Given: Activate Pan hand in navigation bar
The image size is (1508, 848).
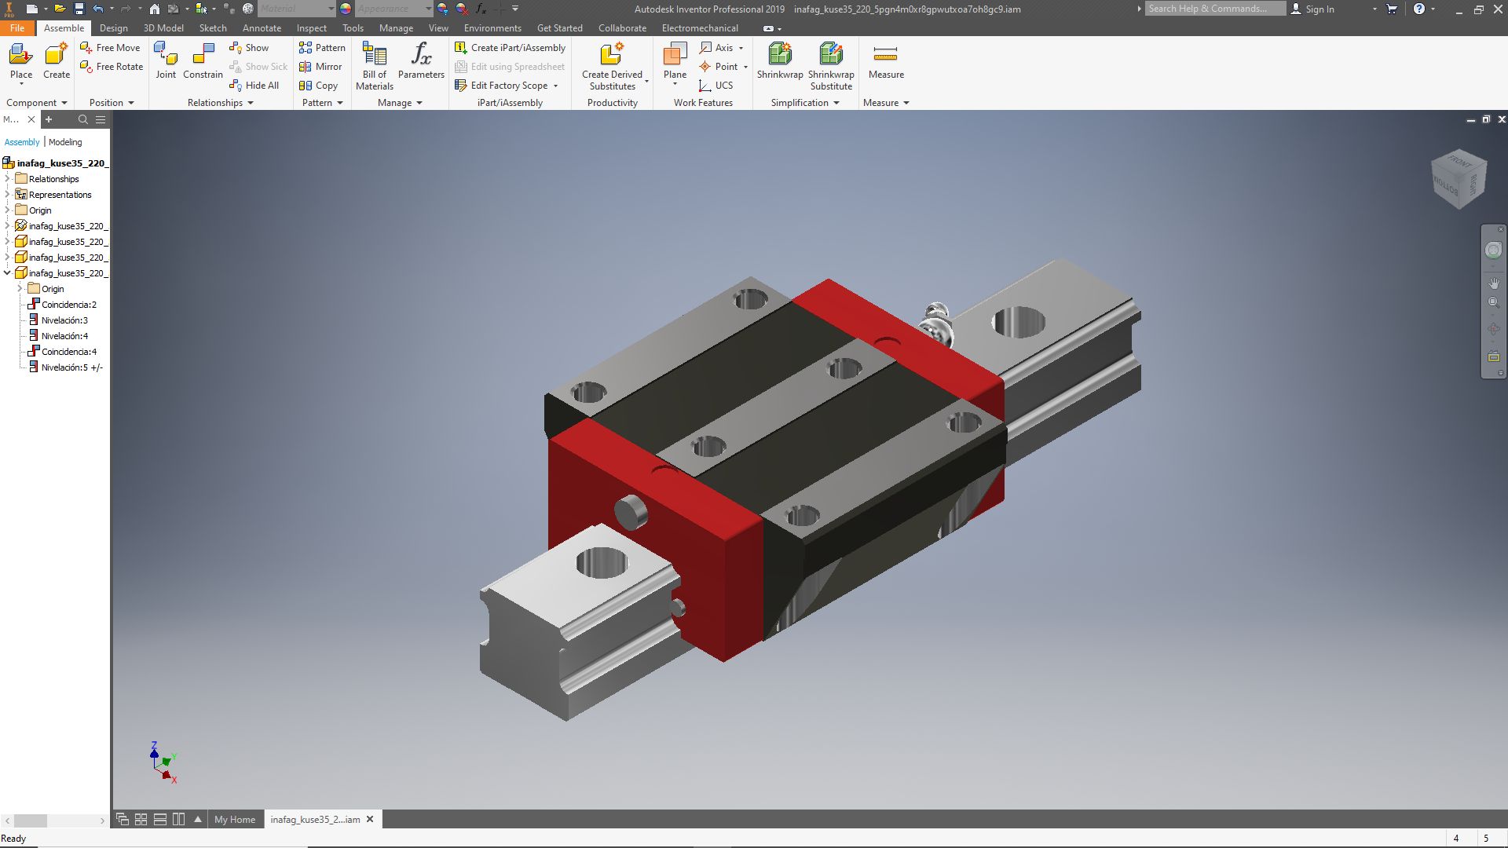Looking at the screenshot, I should (x=1493, y=283).
